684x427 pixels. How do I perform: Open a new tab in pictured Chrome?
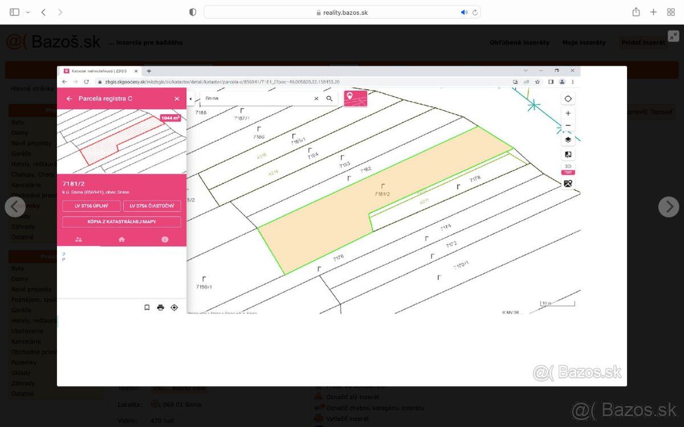coord(149,71)
